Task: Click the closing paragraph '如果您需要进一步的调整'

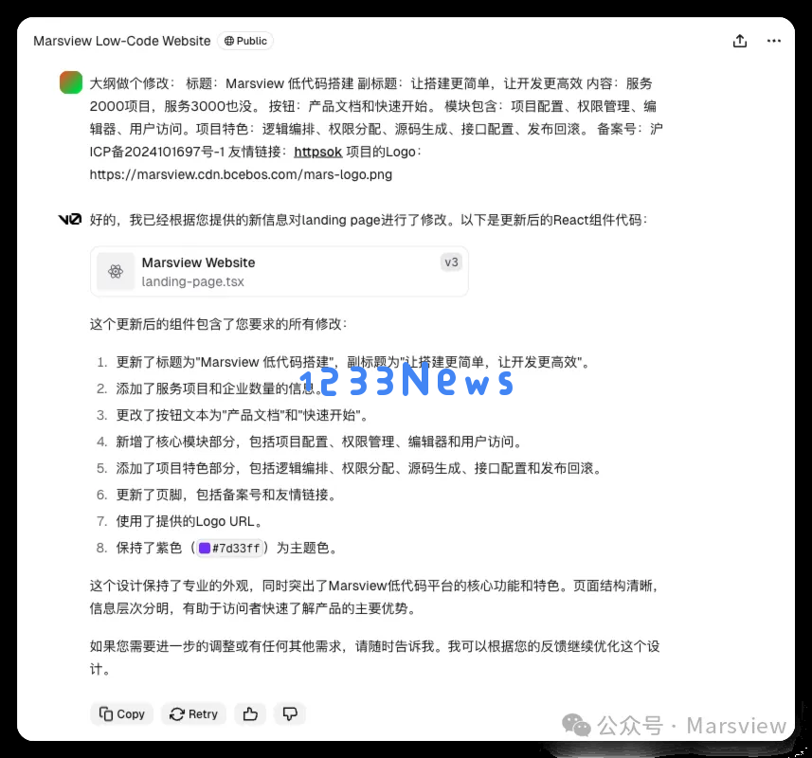Action: [374, 658]
